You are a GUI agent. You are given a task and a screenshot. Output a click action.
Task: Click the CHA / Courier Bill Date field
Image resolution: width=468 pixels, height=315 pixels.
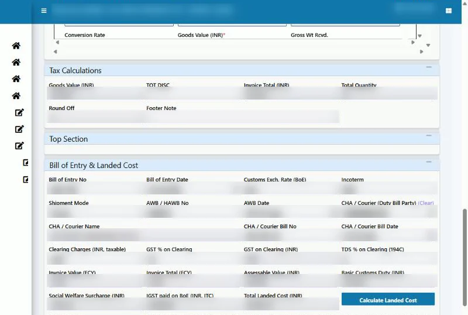click(388, 235)
